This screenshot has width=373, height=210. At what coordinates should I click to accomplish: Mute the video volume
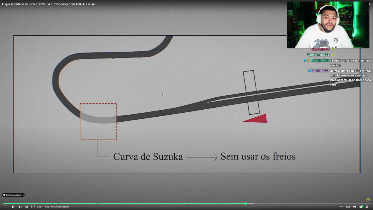[x=27, y=207]
